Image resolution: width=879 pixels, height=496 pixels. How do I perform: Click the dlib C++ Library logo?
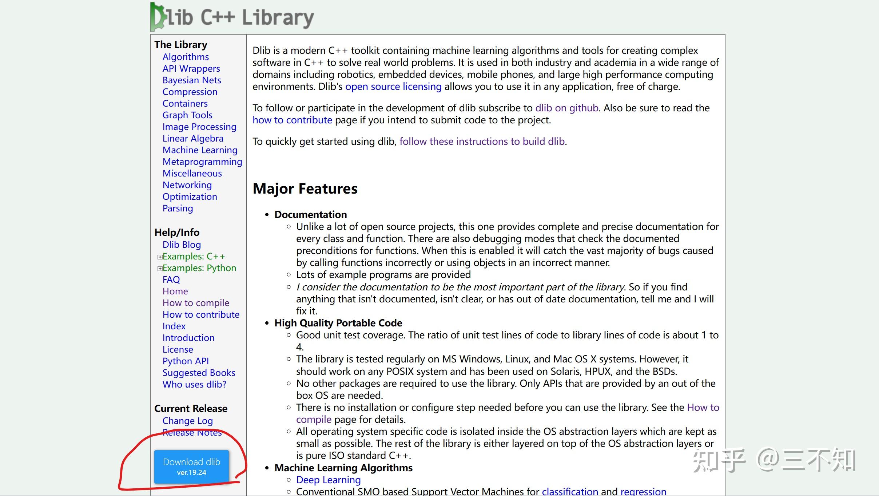point(232,17)
